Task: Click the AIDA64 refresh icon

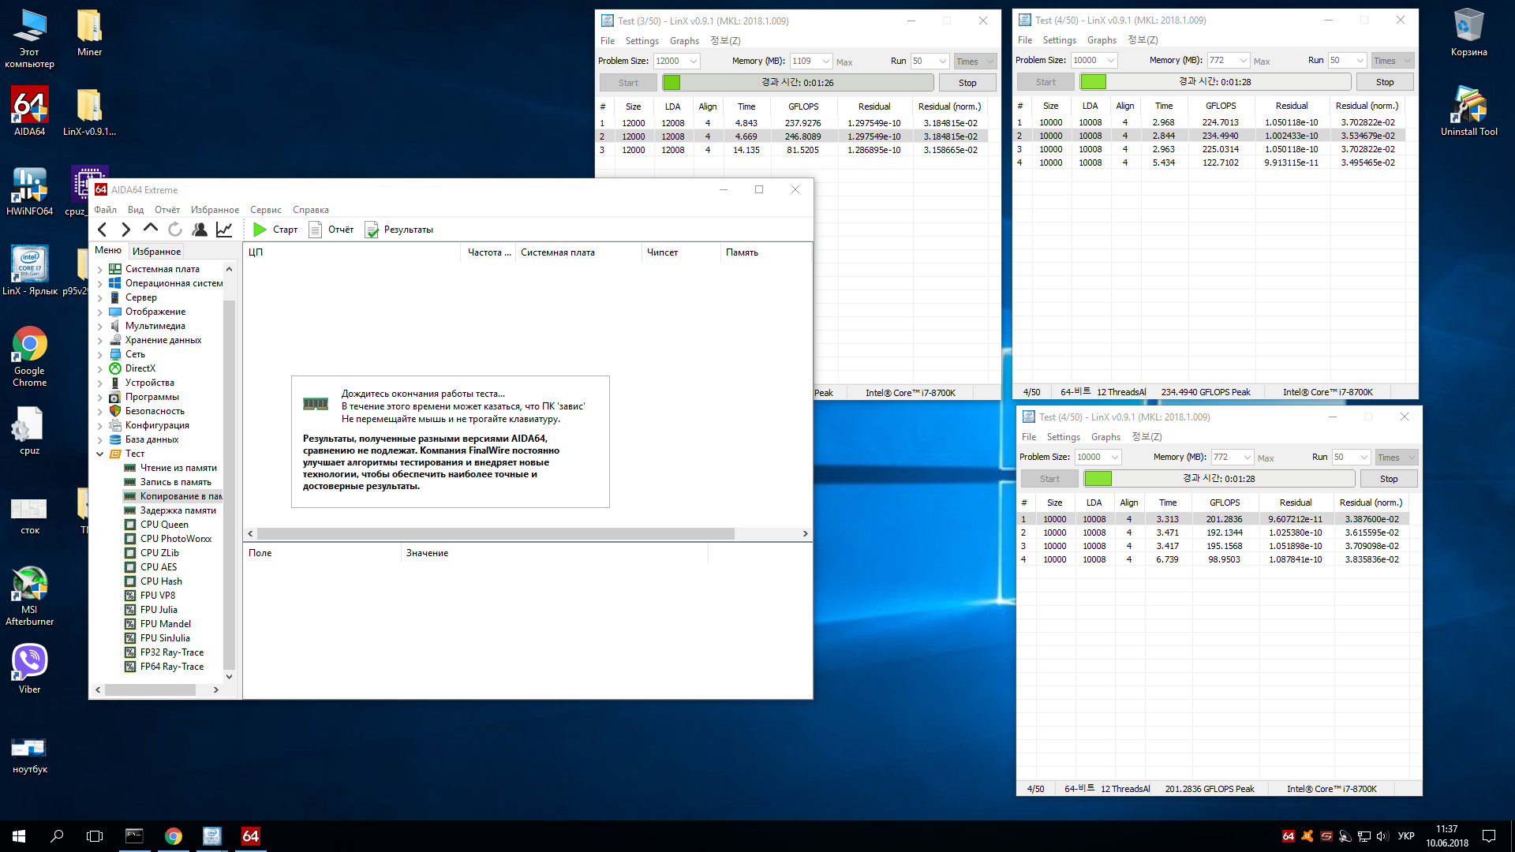Action: [x=175, y=230]
